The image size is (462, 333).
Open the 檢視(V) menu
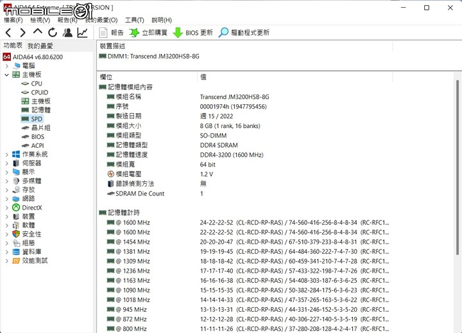[40, 20]
